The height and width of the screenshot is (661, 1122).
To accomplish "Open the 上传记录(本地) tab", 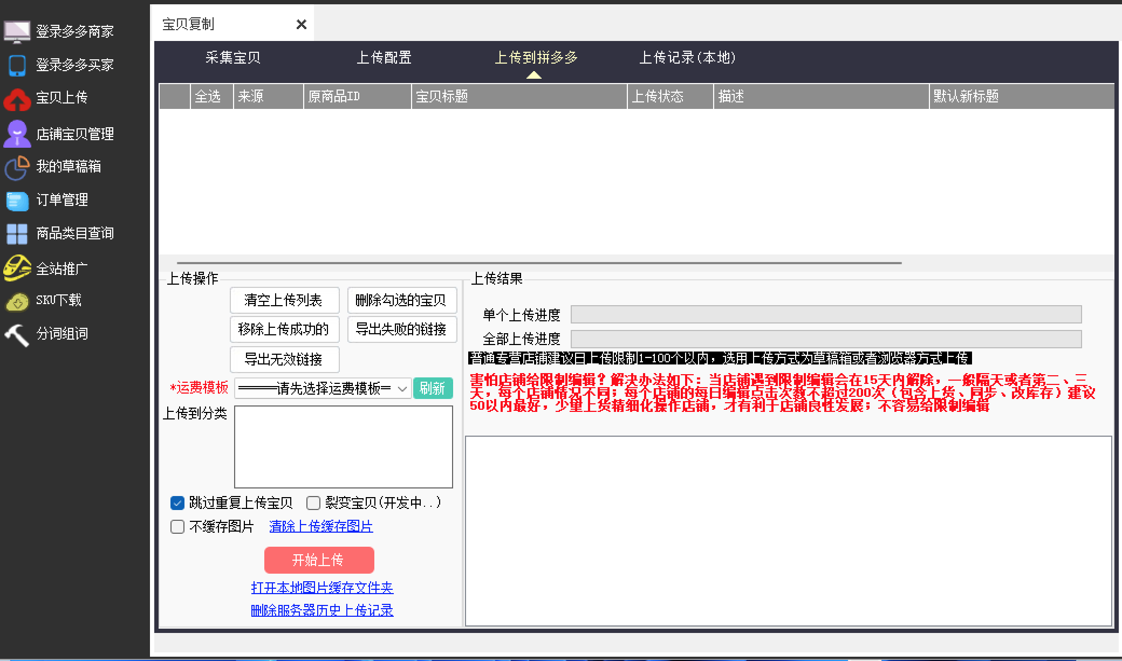I will click(x=687, y=58).
